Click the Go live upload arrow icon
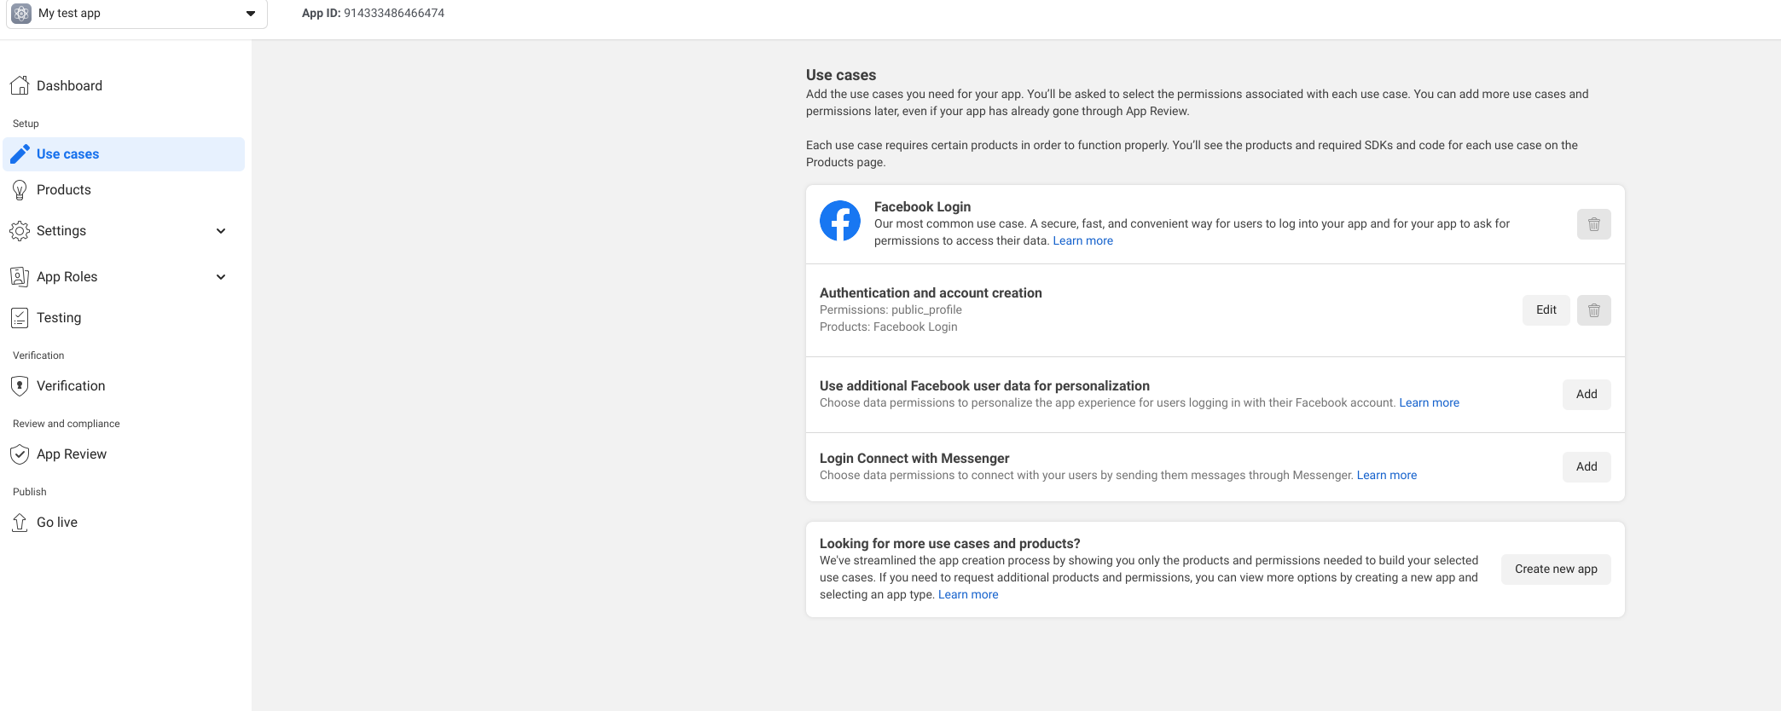 point(20,523)
